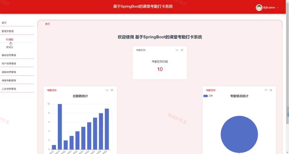Open 首页 in the left sidebar
The width and height of the screenshot is (289, 154).
point(4,23)
